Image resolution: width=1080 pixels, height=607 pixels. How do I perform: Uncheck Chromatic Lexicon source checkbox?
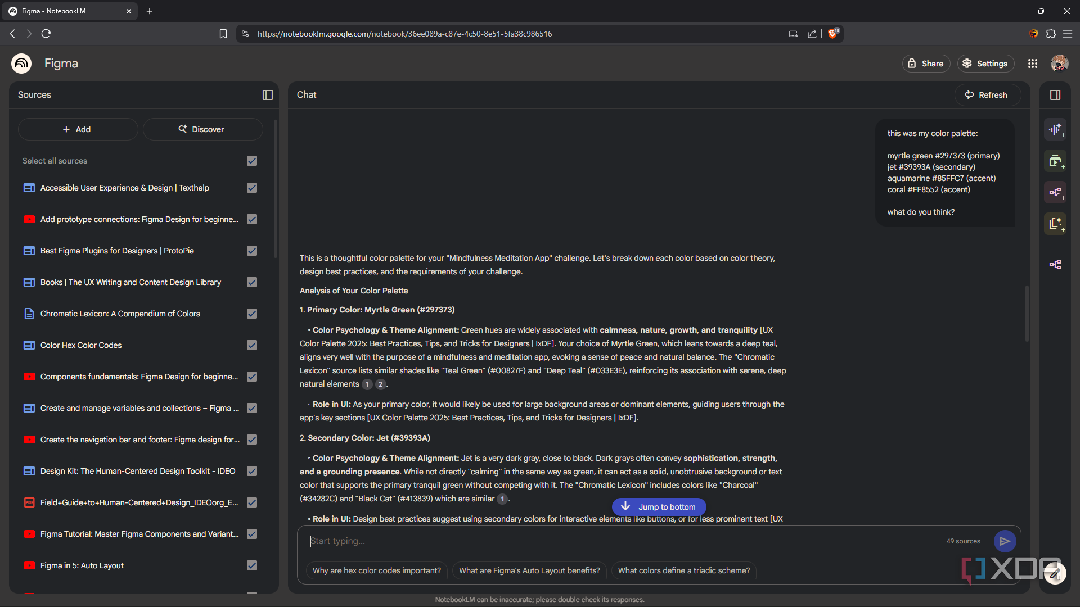(252, 314)
